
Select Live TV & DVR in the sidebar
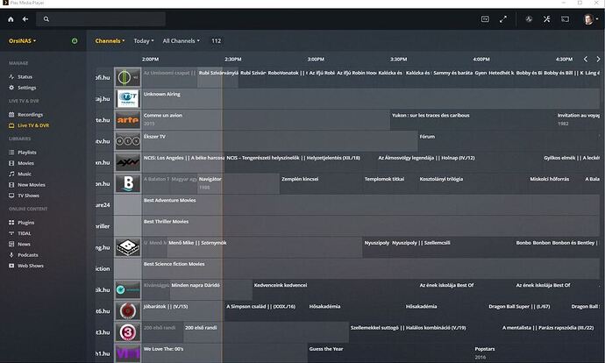(33, 125)
